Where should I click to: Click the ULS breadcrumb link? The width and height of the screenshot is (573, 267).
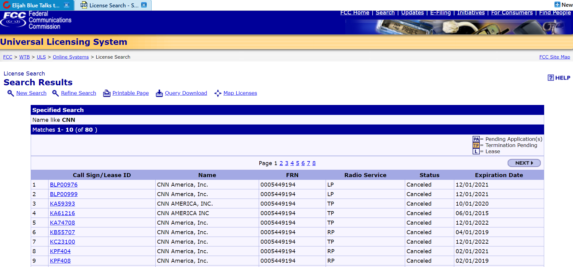coord(41,57)
